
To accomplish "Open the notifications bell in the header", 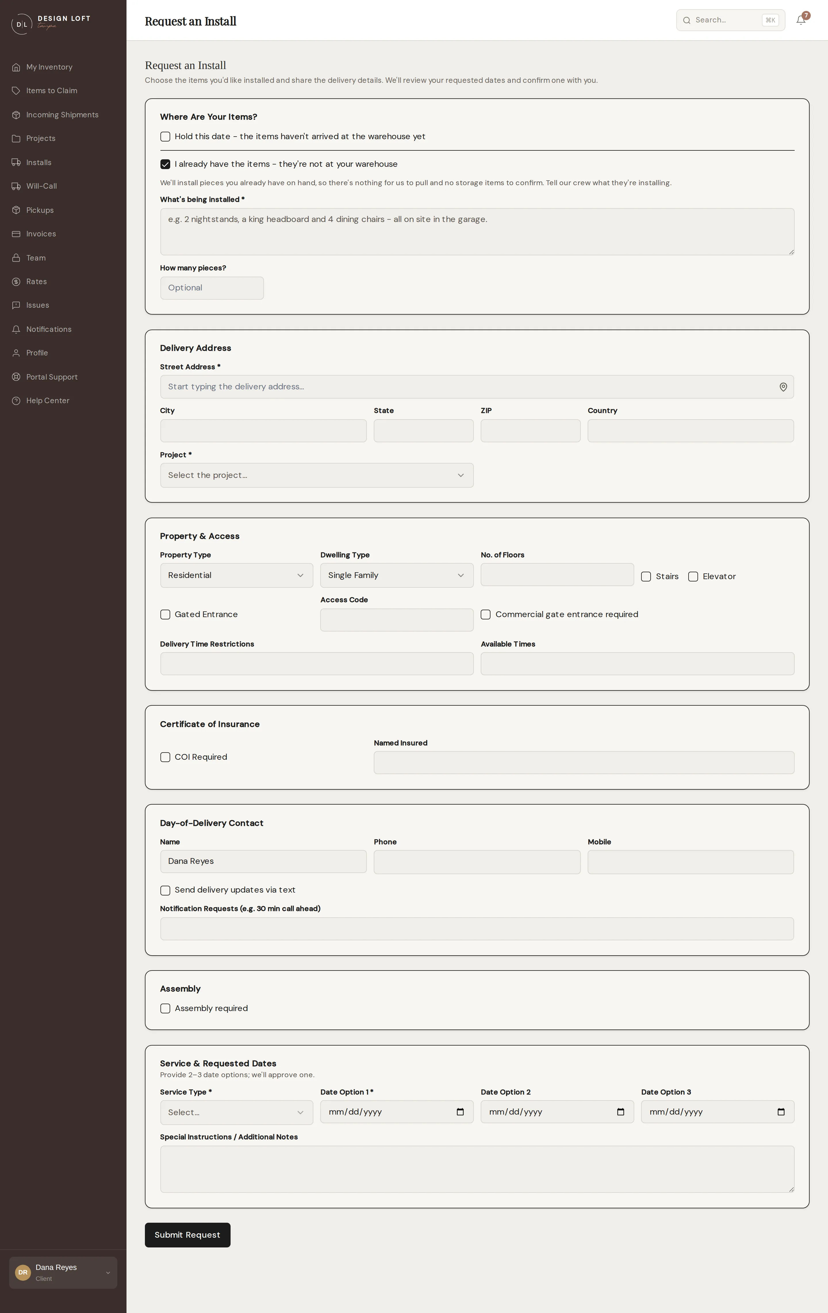I will click(801, 20).
